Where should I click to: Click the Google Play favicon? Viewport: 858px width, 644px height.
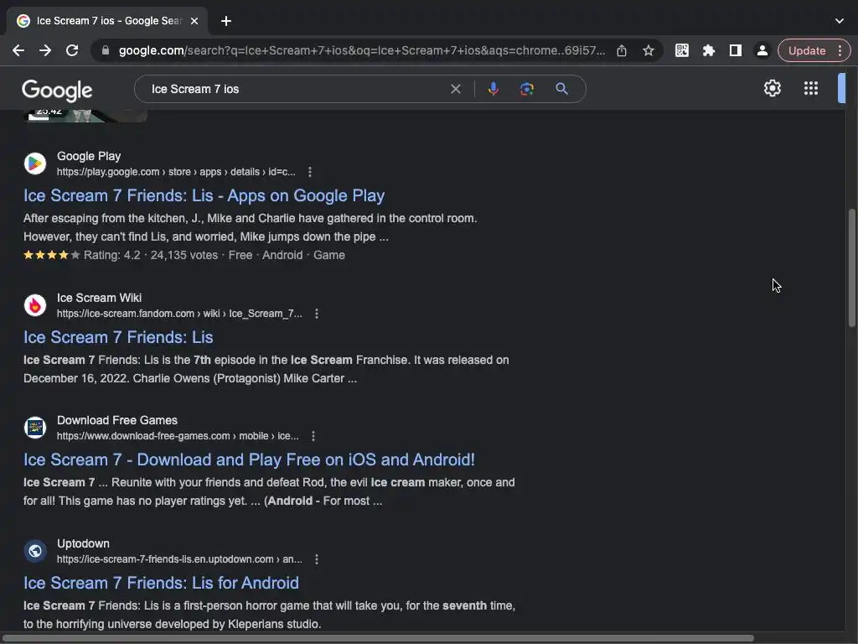click(x=35, y=164)
